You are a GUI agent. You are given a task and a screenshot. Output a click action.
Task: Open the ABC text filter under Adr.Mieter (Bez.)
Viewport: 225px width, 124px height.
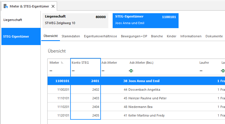pos(131,71)
